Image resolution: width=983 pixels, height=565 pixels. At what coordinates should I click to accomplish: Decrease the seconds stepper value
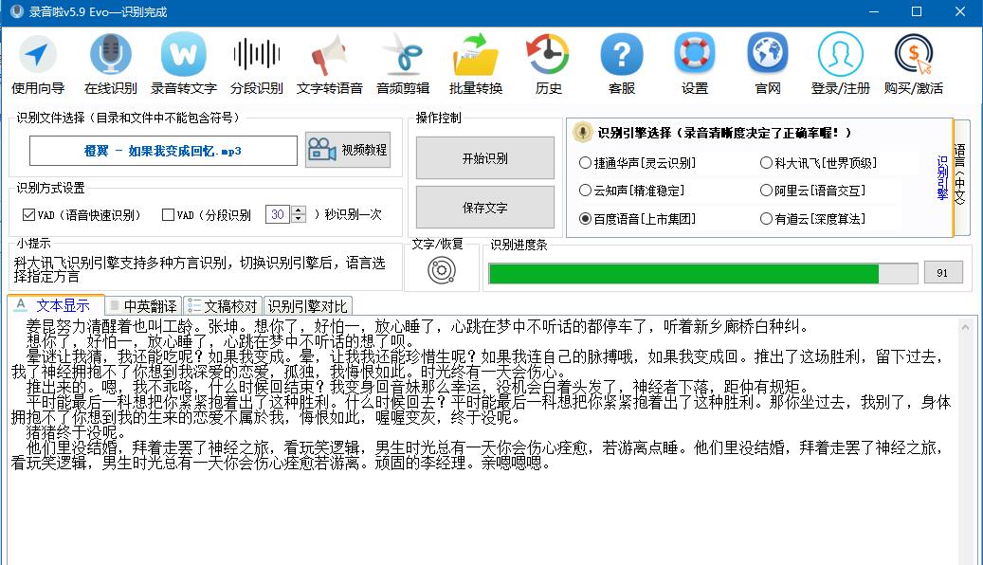299,219
